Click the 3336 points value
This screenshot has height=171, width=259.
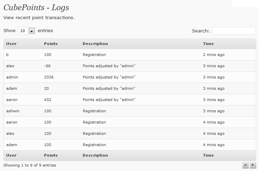tap(49, 77)
